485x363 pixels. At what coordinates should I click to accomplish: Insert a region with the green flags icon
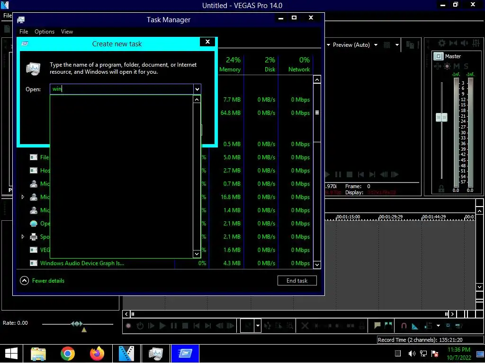coord(388,325)
